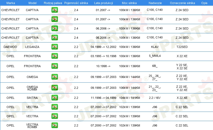Click the Lata produkcji column header
Screen dimensions: 213x130
[104, 3]
